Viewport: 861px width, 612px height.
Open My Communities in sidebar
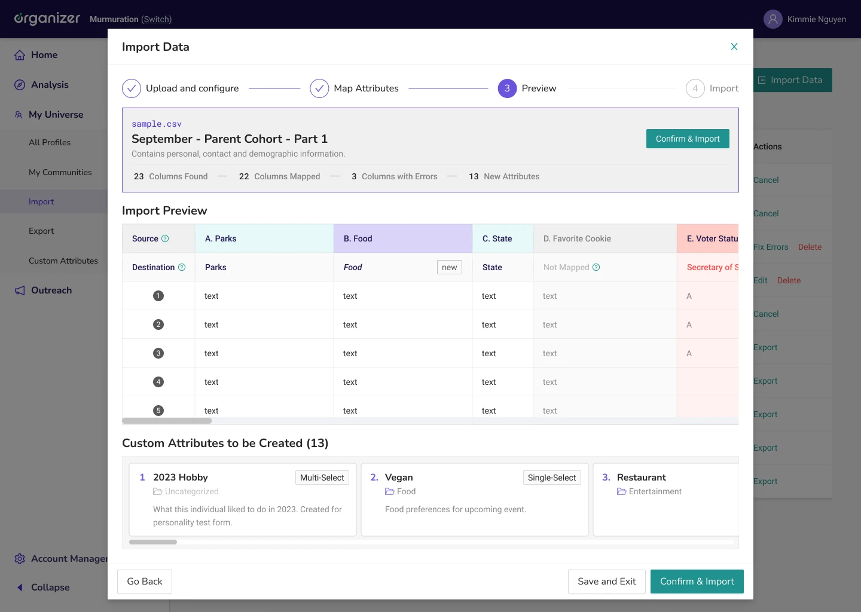pos(60,172)
